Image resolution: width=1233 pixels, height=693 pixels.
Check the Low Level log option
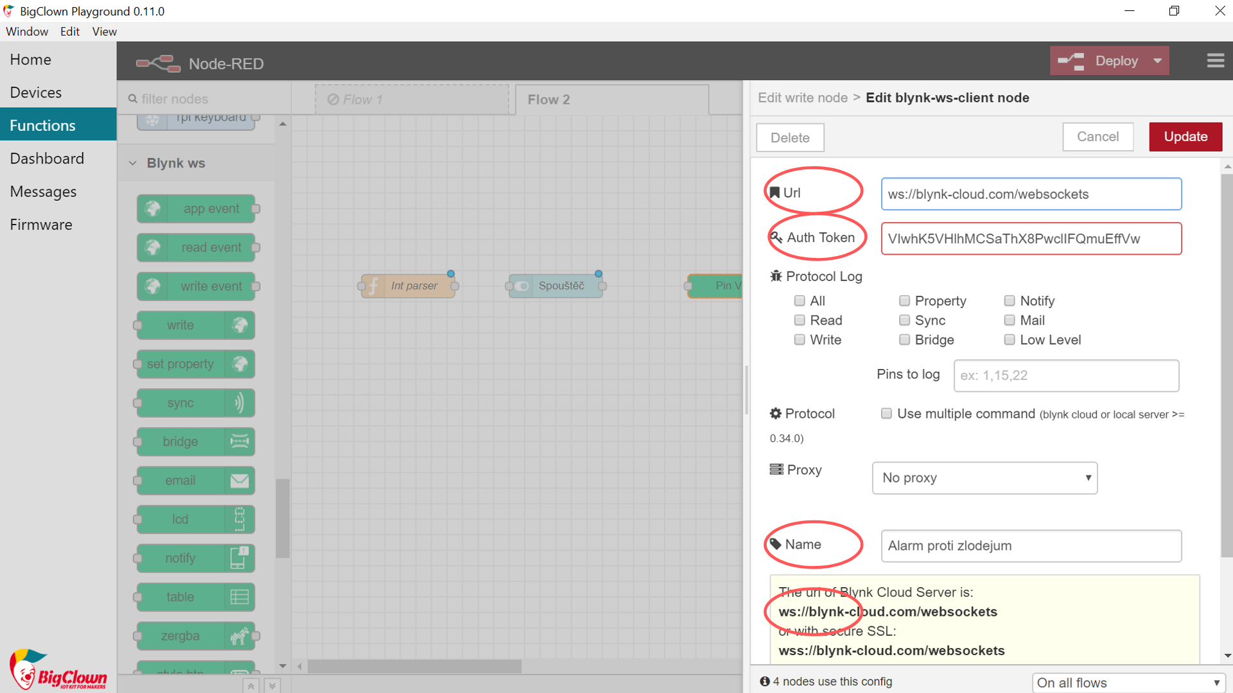pyautogui.click(x=1010, y=339)
